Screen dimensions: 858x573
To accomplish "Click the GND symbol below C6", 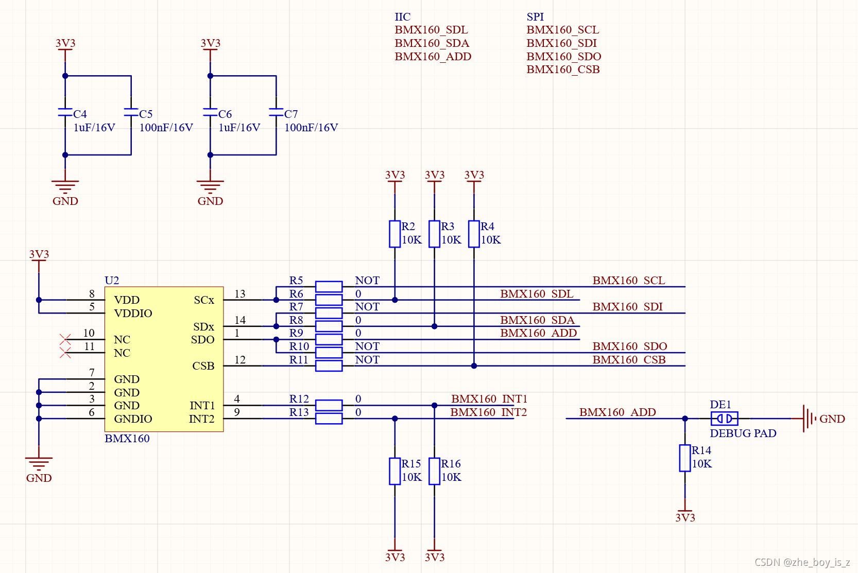I will pos(210,193).
